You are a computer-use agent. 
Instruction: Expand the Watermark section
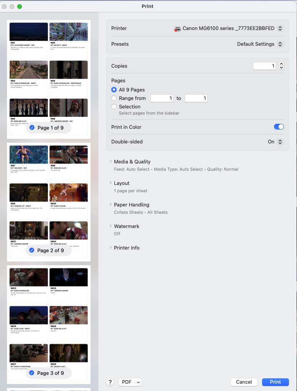[111, 226]
